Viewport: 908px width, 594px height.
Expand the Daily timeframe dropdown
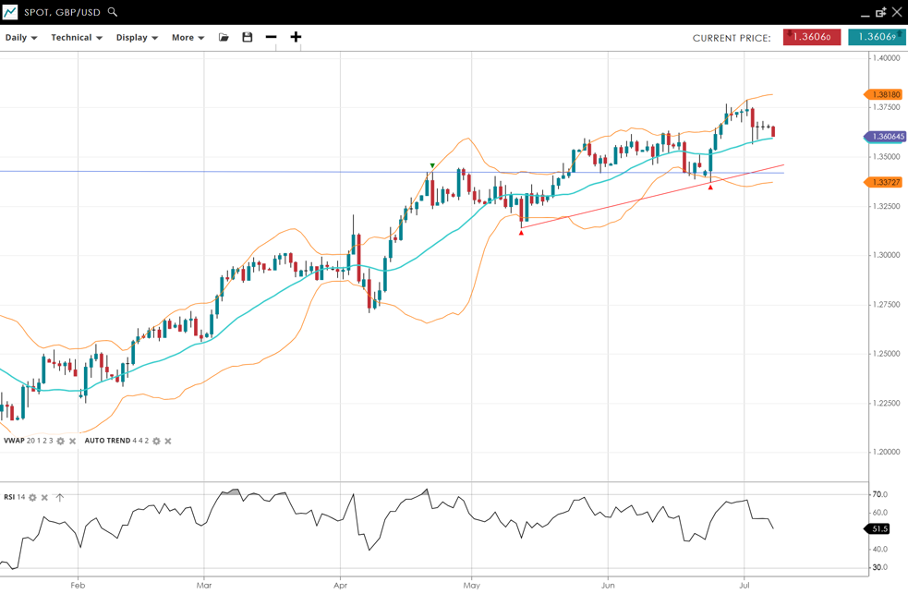[x=21, y=38]
